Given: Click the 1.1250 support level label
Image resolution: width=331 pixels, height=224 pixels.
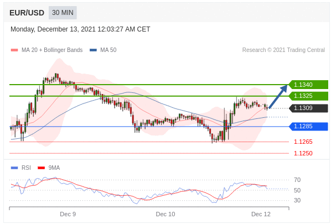Looking at the screenshot, I should 303,153.
